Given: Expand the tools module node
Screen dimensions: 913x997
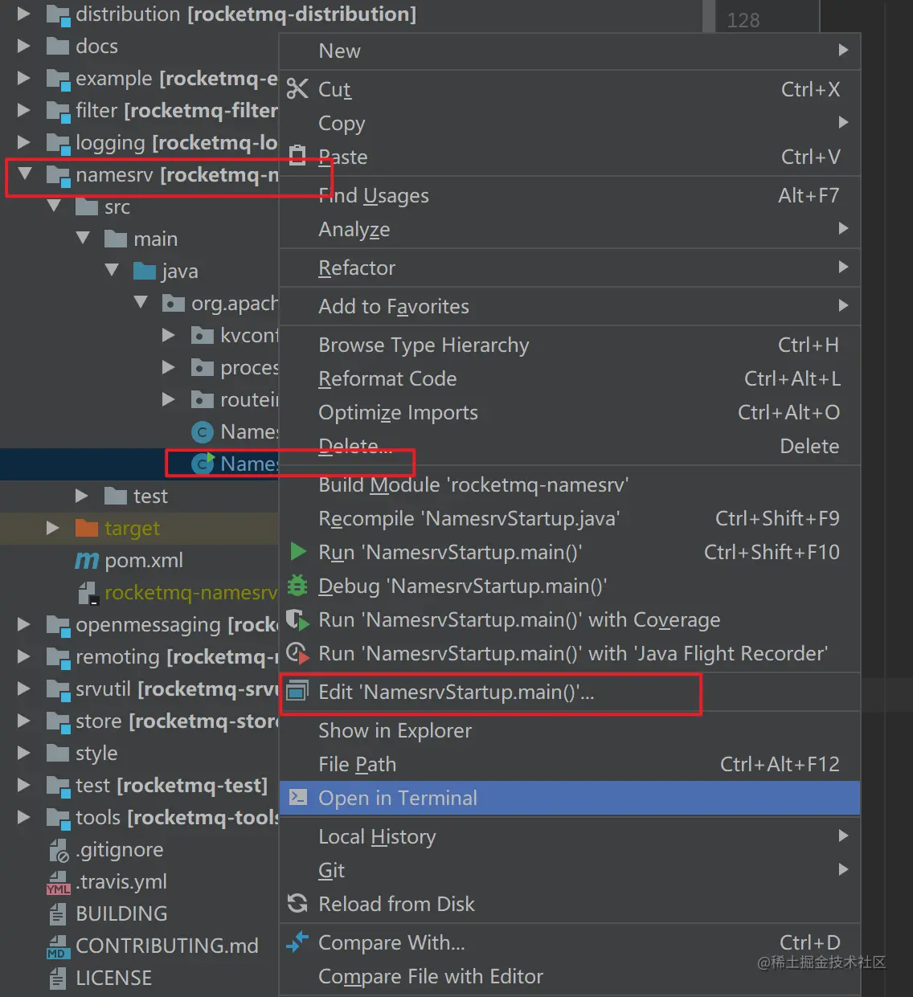Looking at the screenshot, I should pos(23,817).
